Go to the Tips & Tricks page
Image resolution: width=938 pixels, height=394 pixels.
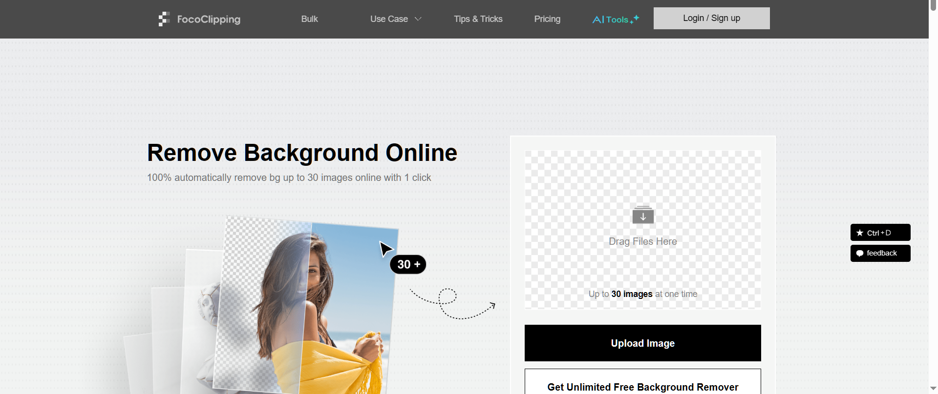tap(478, 19)
